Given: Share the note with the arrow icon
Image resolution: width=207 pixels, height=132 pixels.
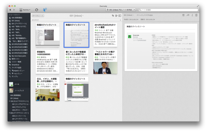Looking at the screenshot, I should click(x=188, y=15).
